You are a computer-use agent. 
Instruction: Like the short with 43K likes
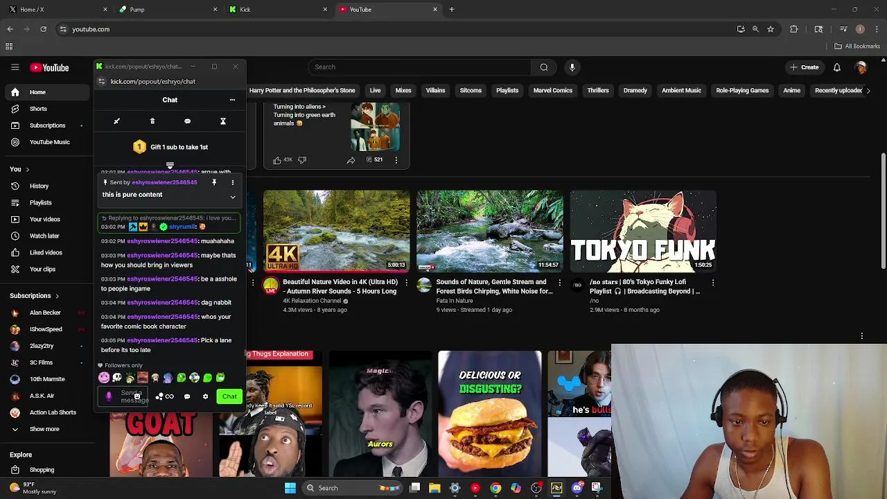pyautogui.click(x=277, y=160)
